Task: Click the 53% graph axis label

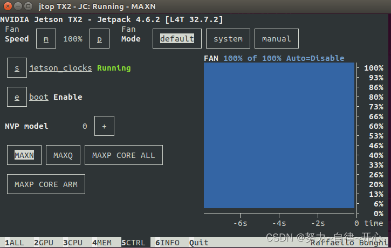Action: (x=376, y=136)
